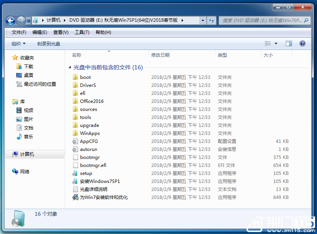Screen dimensions: 317x234
Task: Open the recent pages dropdown arrow
Action: [x=29, y=21]
